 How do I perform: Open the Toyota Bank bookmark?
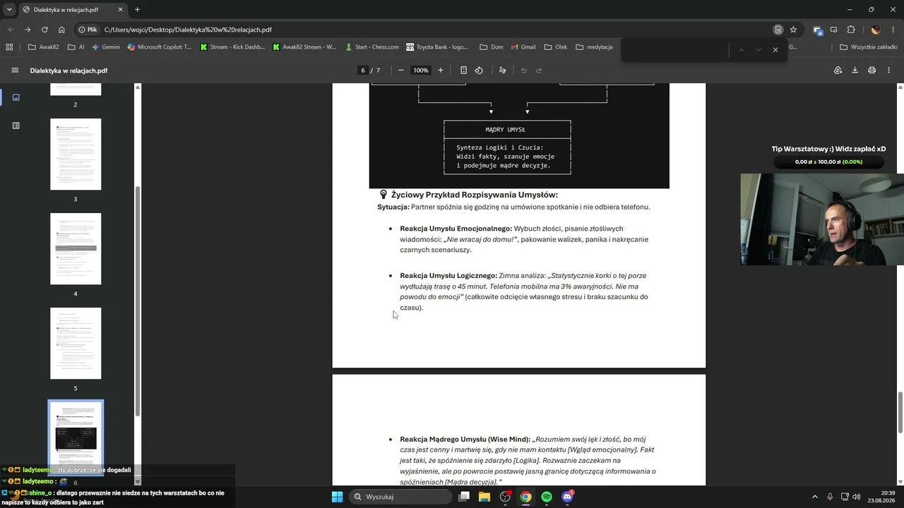tap(437, 47)
